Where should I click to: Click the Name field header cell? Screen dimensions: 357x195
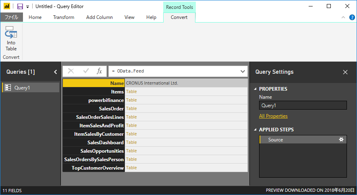tap(93, 83)
